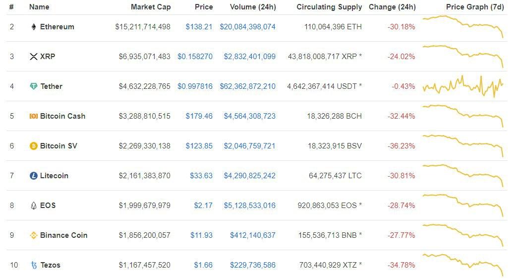The width and height of the screenshot is (521, 279).
Task: Click the Bitcoin Cash logo icon
Action: 34,116
